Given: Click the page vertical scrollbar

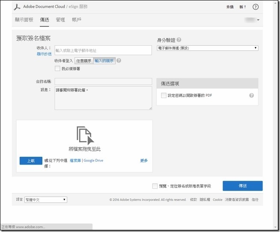Looking at the screenshot, I should 275,115.
